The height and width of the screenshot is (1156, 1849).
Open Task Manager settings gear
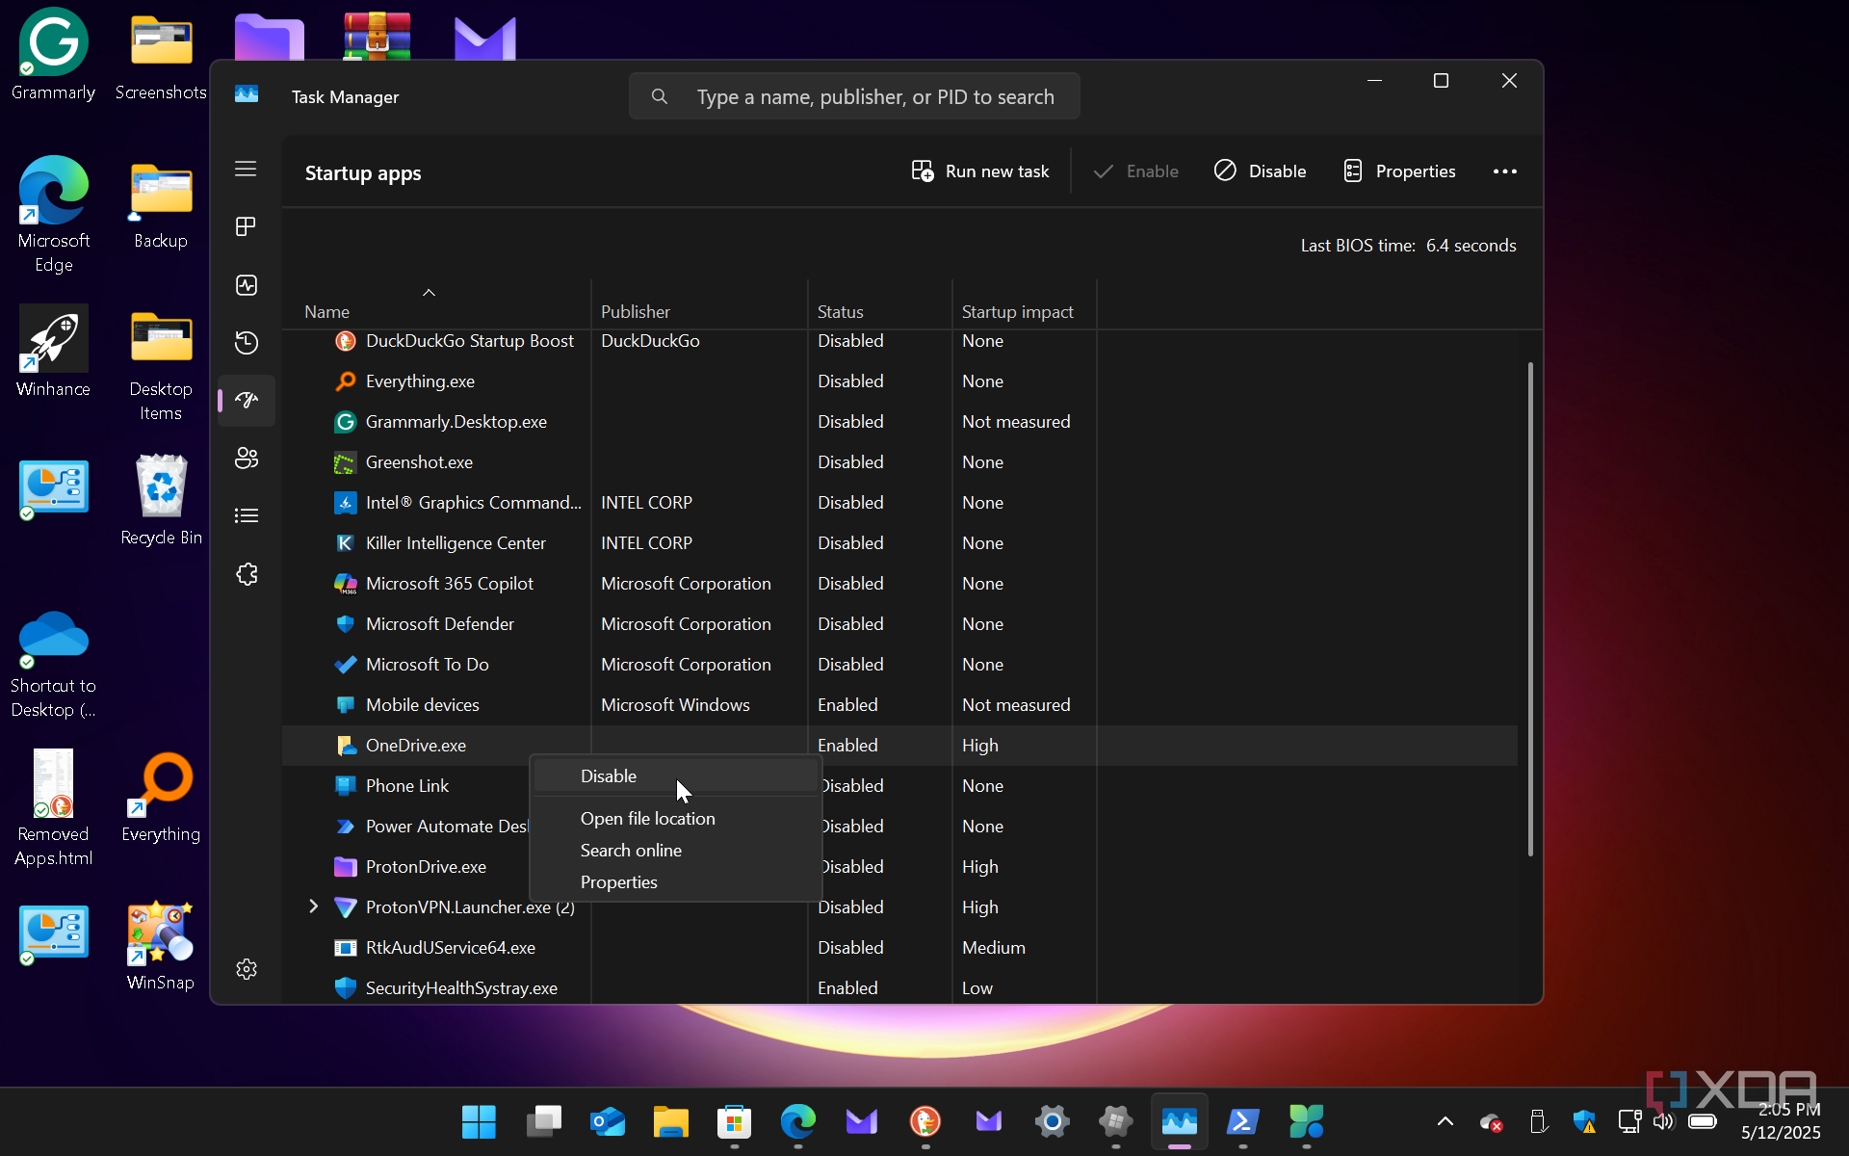pyautogui.click(x=246, y=969)
